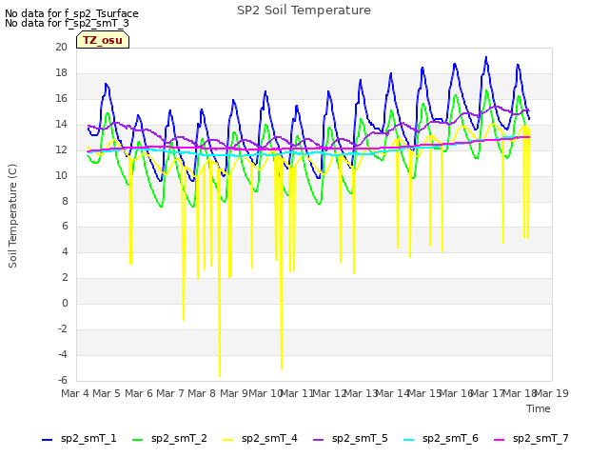
Task: Click the green sp2_smT_2 legend color marker
Action: coord(137,440)
